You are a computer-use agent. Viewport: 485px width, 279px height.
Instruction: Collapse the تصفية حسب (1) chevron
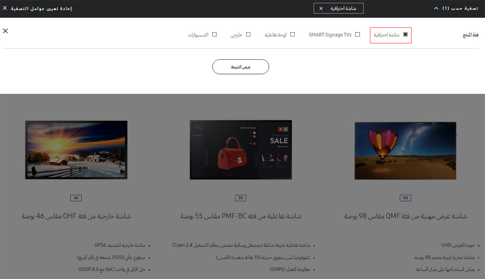(x=436, y=9)
